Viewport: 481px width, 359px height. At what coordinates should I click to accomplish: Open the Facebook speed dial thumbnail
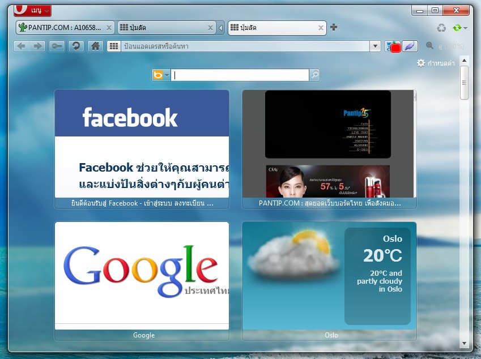tap(142, 149)
